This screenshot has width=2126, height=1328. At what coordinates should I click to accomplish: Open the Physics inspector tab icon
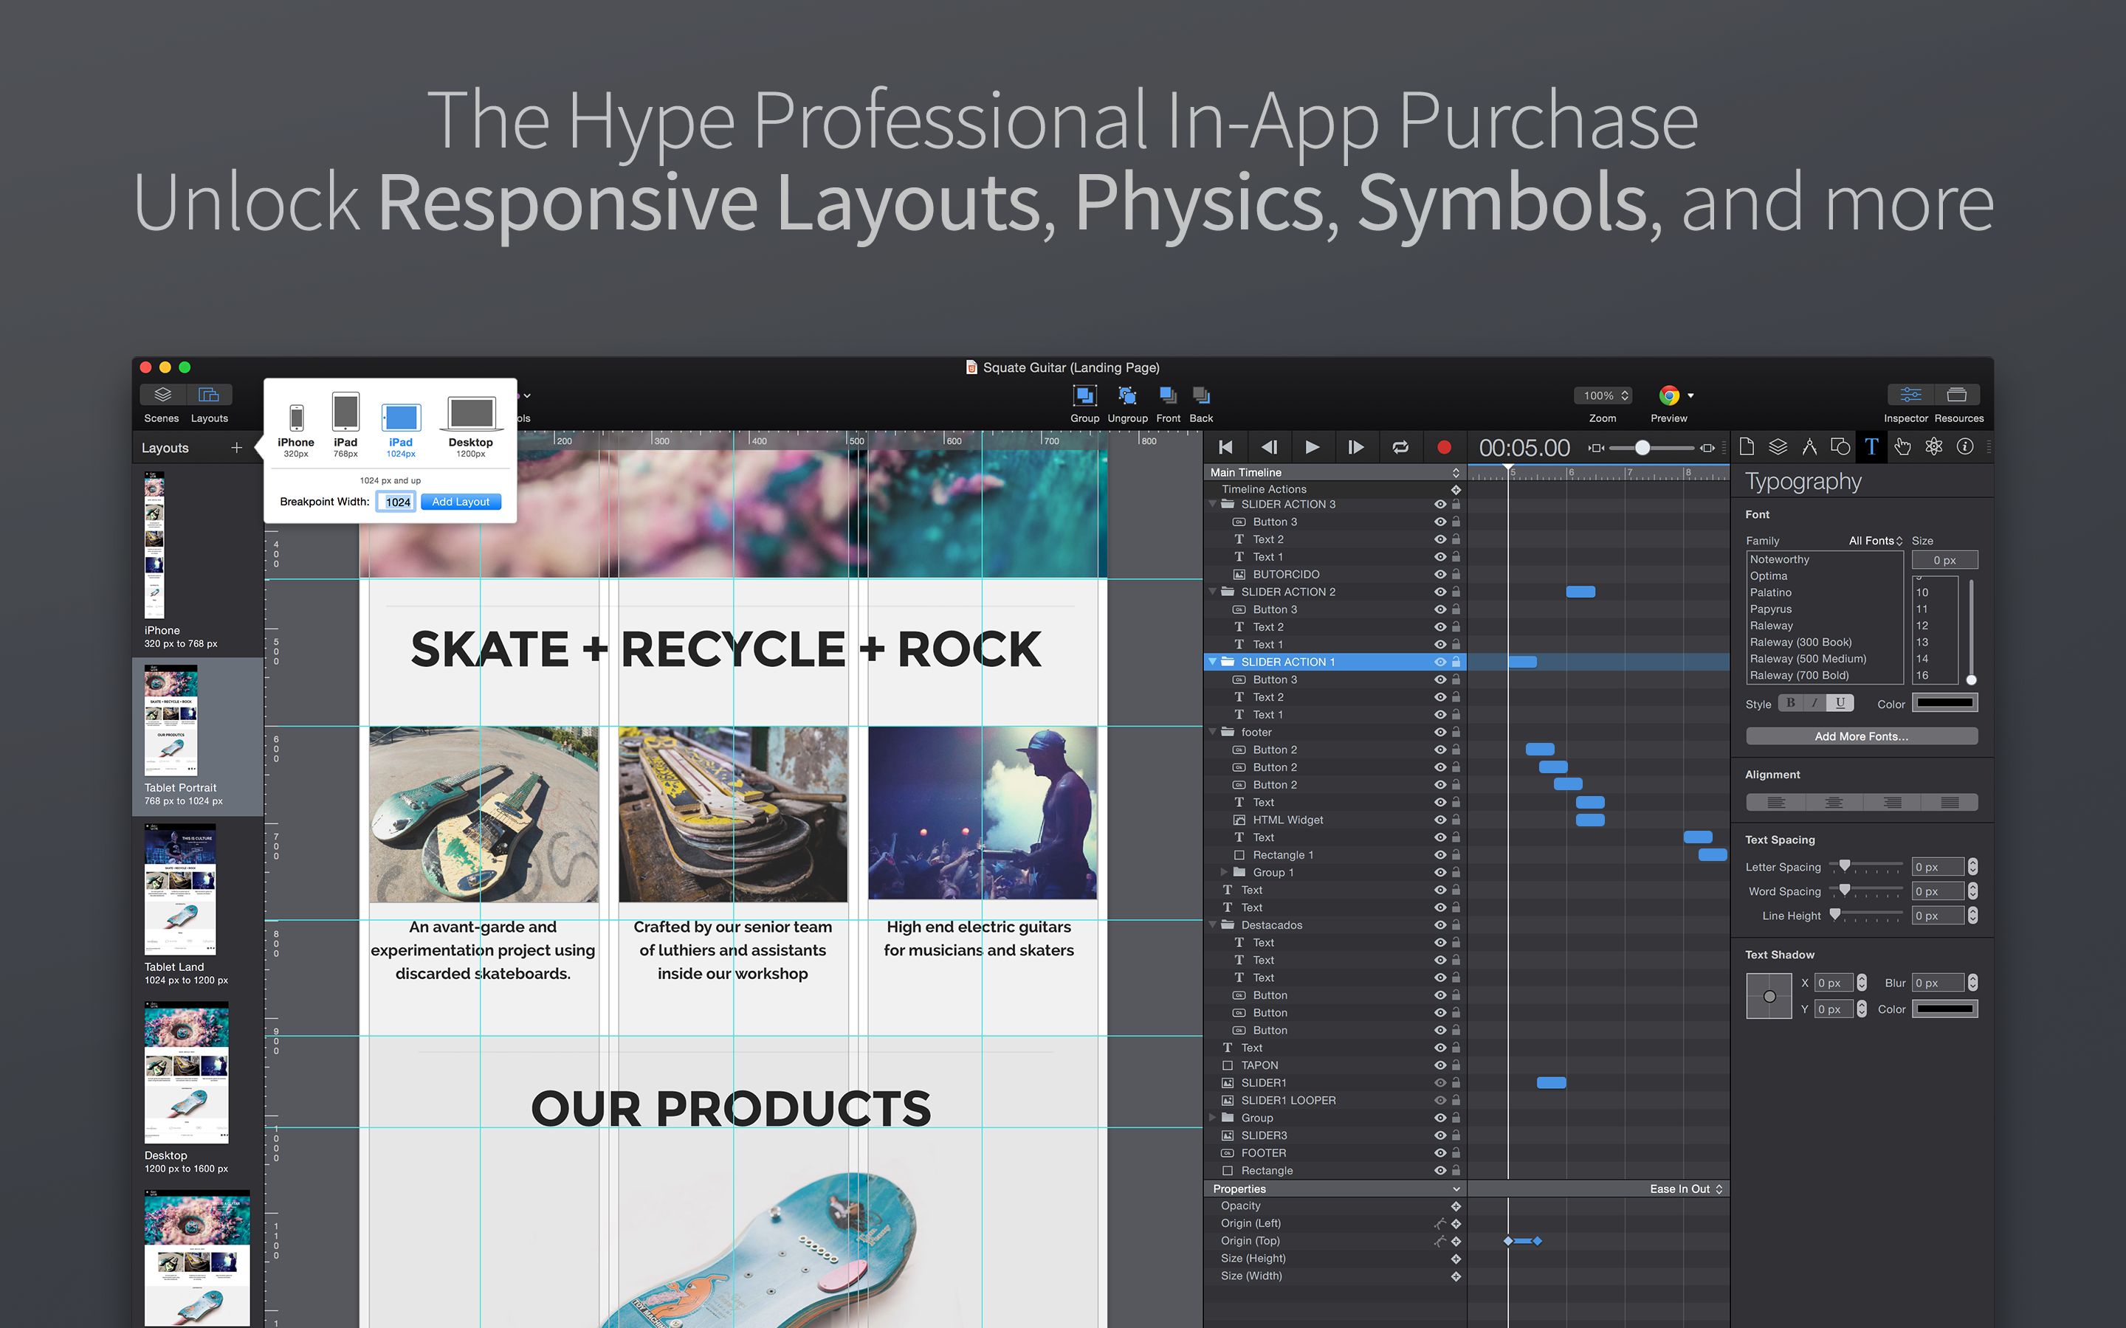click(1933, 447)
